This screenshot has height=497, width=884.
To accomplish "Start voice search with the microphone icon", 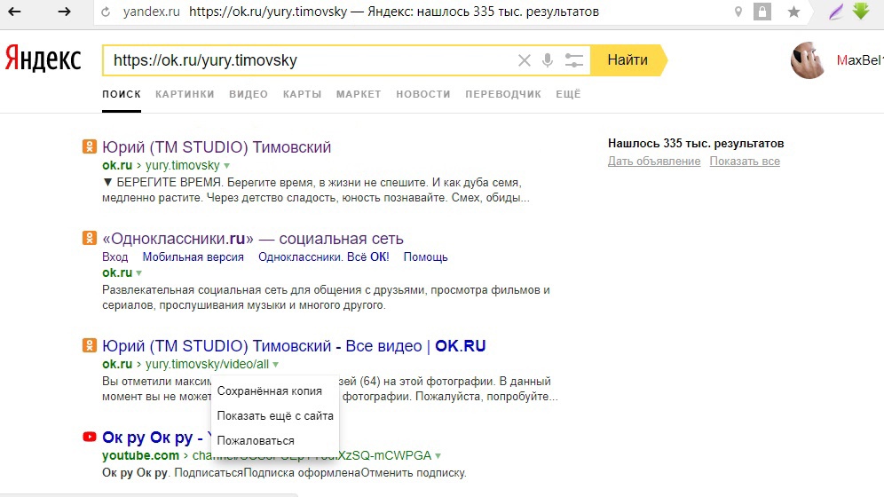I will pos(548,60).
